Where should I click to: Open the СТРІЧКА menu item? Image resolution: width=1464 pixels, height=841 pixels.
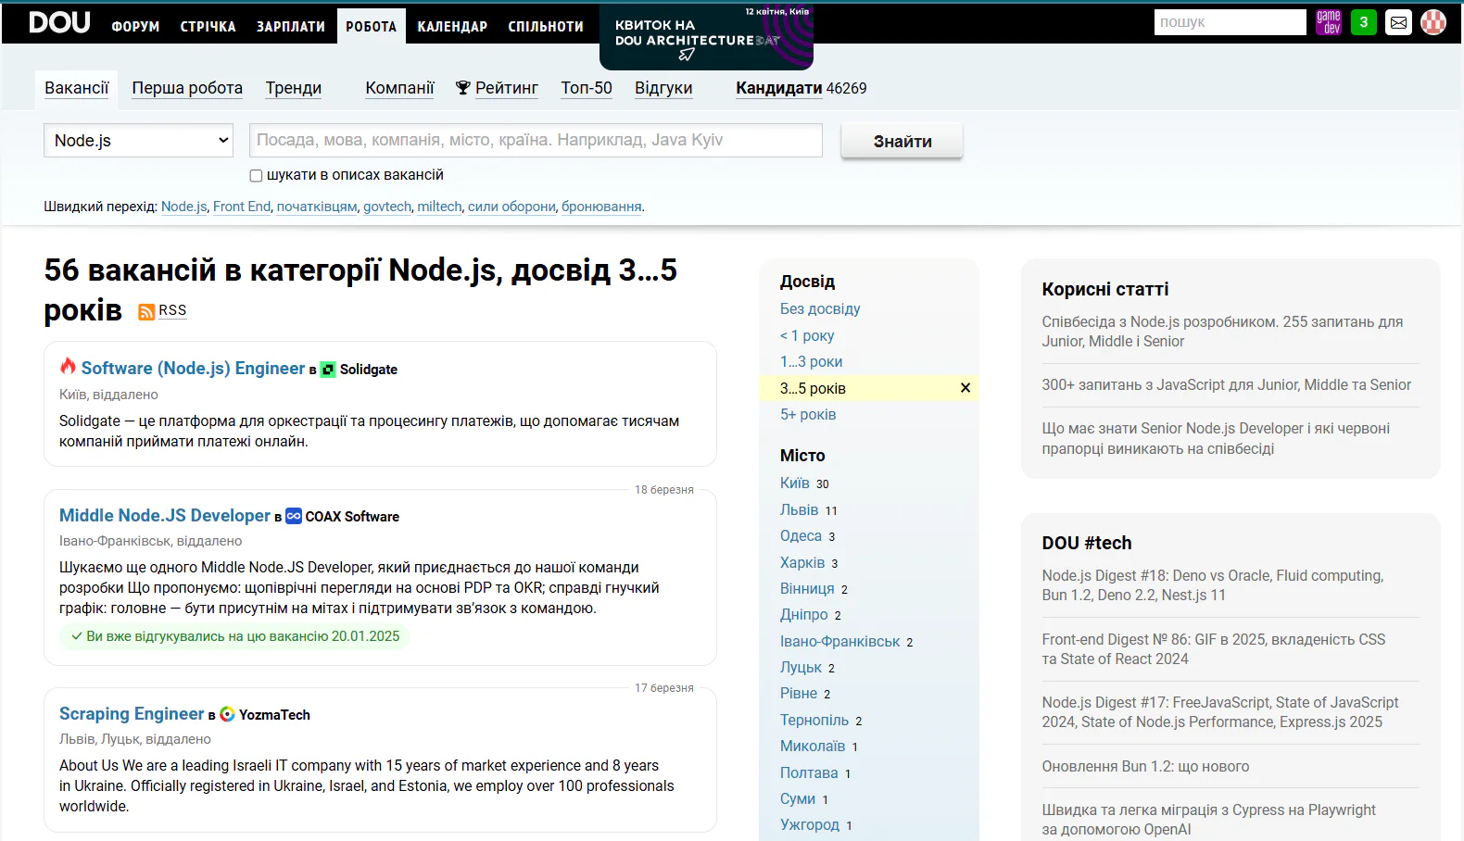click(208, 27)
